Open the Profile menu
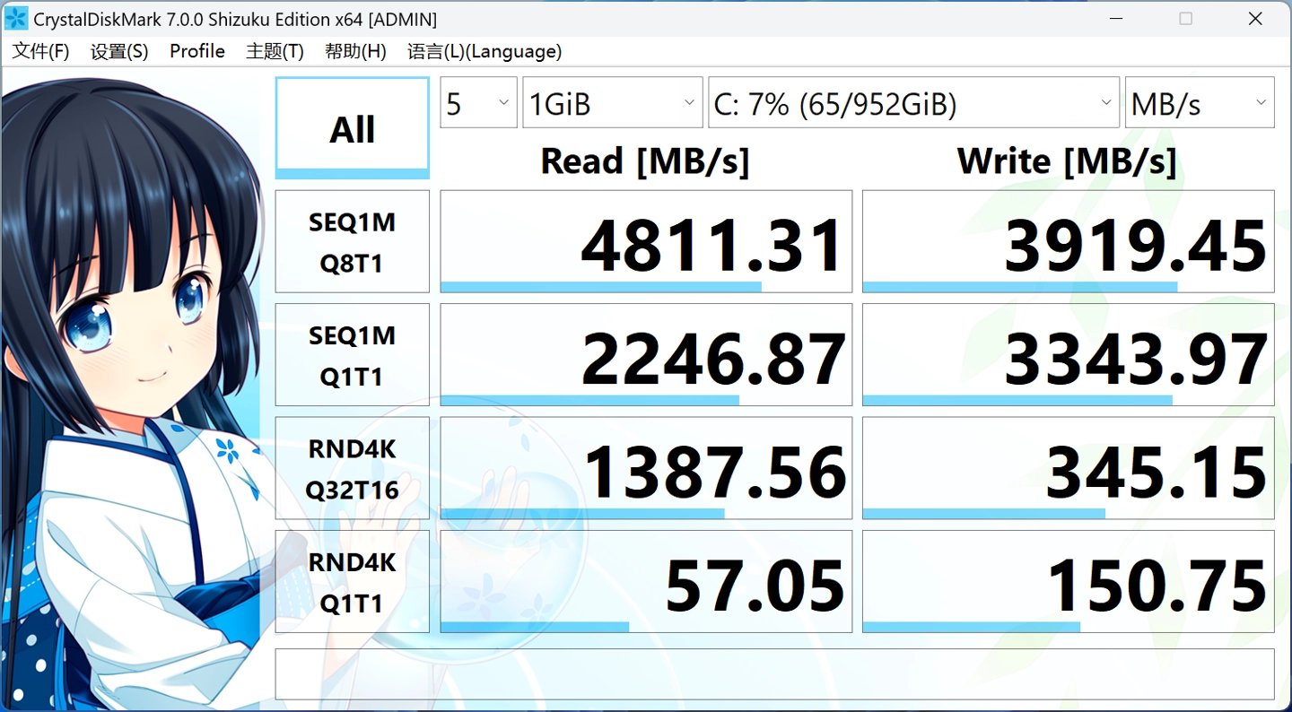 [197, 51]
